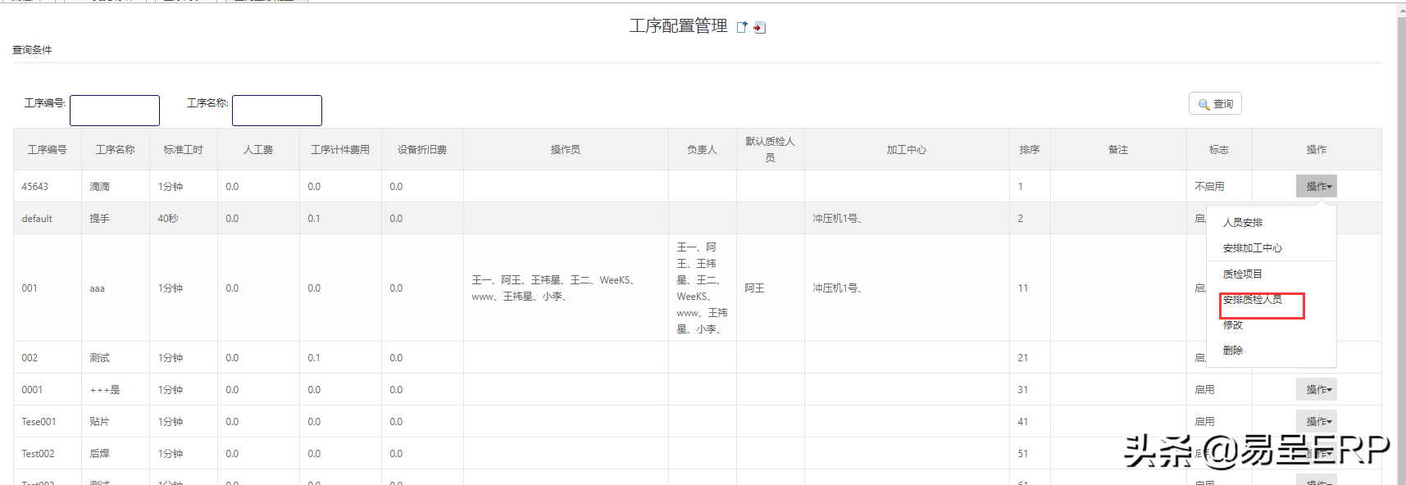
Task: Click the 加工中心 column header
Action: [907, 150]
